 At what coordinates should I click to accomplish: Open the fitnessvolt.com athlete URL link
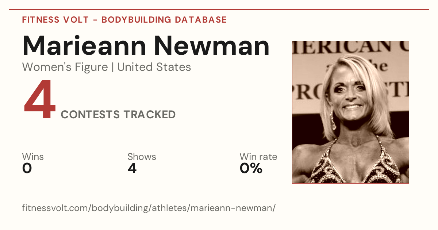coord(149,208)
